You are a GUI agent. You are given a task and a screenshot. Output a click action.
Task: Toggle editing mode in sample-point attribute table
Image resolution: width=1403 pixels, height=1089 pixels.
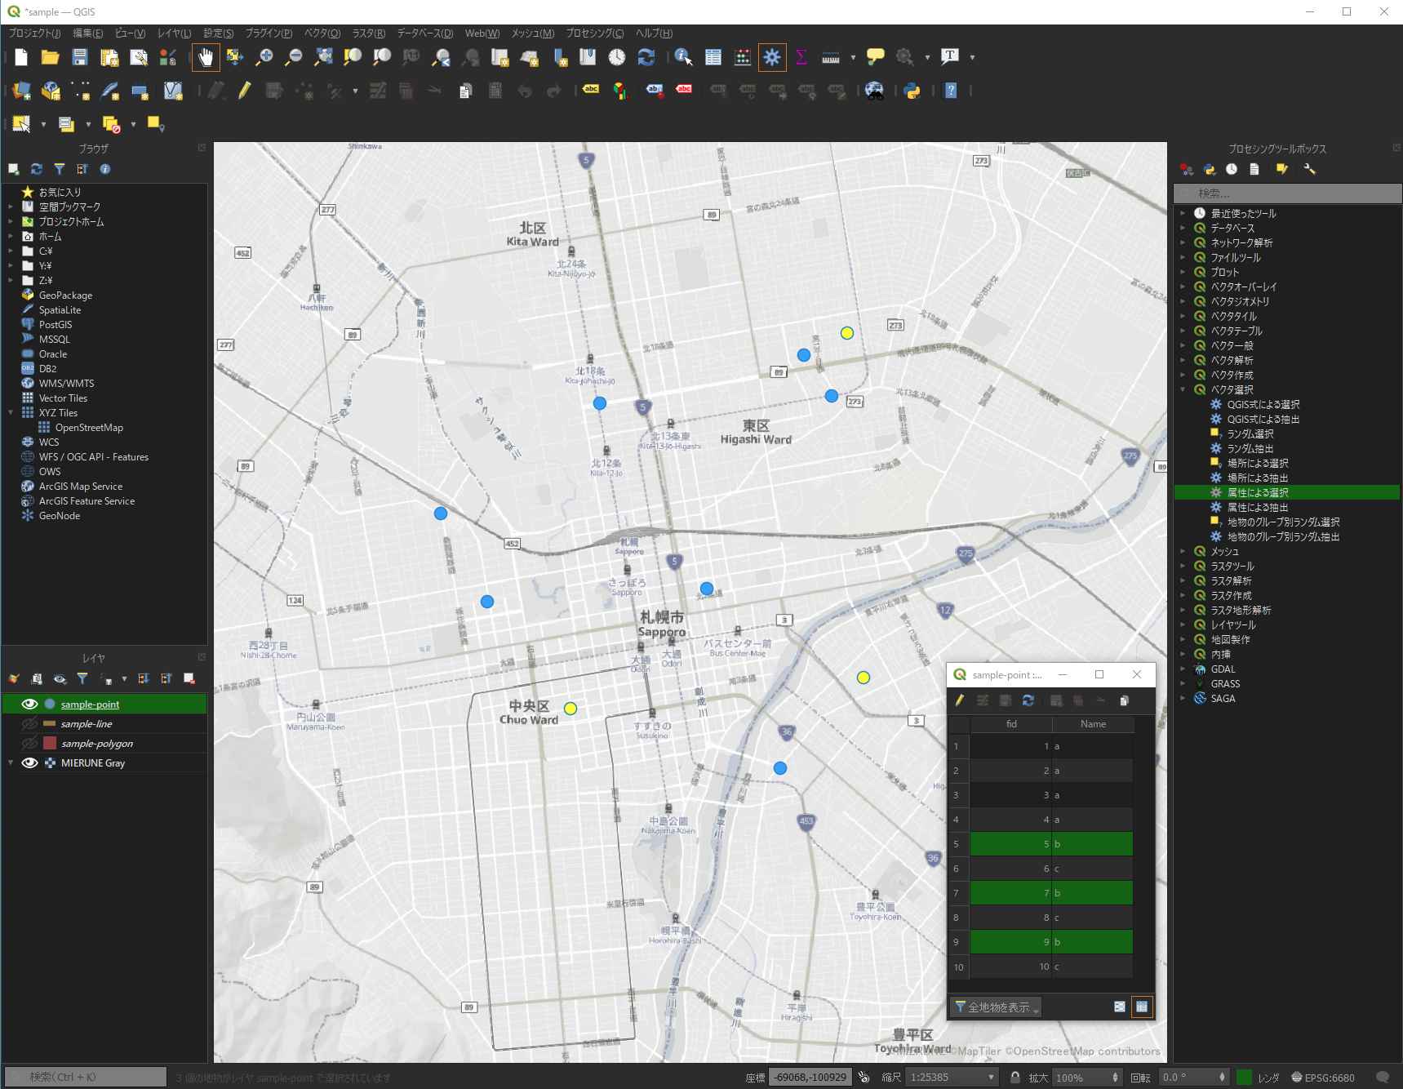[x=960, y=700]
